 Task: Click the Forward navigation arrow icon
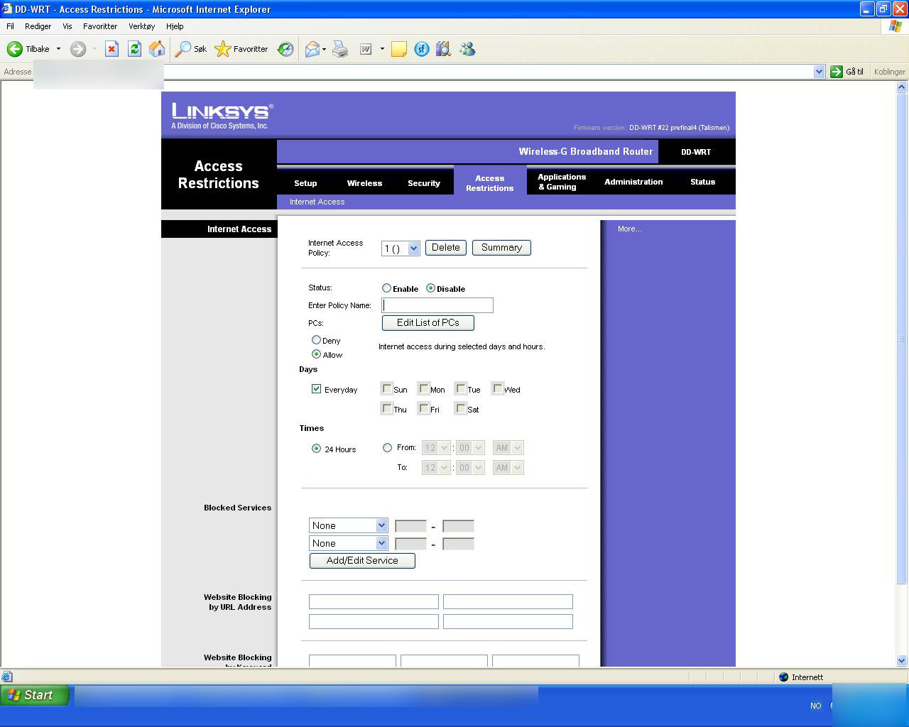tap(78, 49)
